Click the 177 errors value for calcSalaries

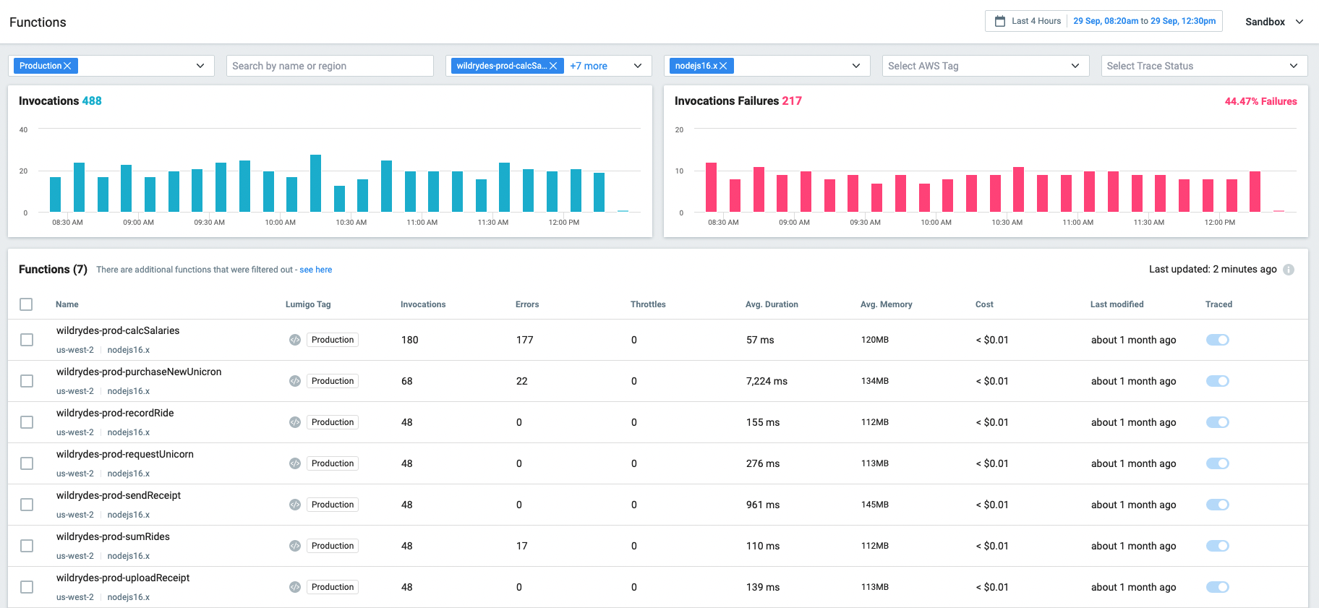(x=524, y=340)
